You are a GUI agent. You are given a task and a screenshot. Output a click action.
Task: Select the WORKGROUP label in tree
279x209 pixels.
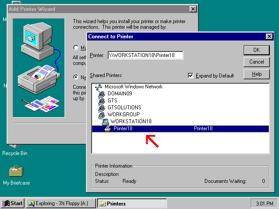click(124, 114)
